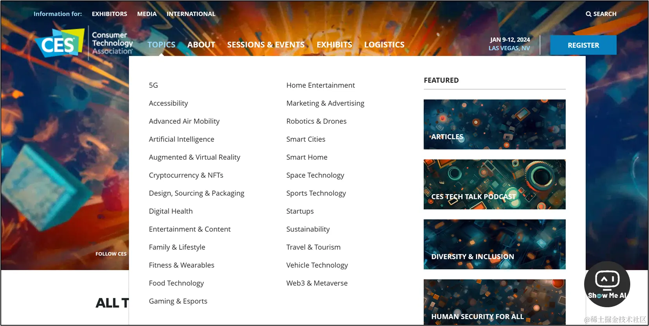Click the search magnifier icon

click(588, 14)
